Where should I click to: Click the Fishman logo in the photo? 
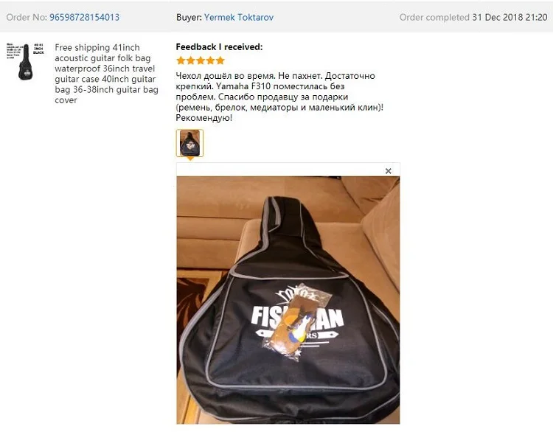pos(297,318)
